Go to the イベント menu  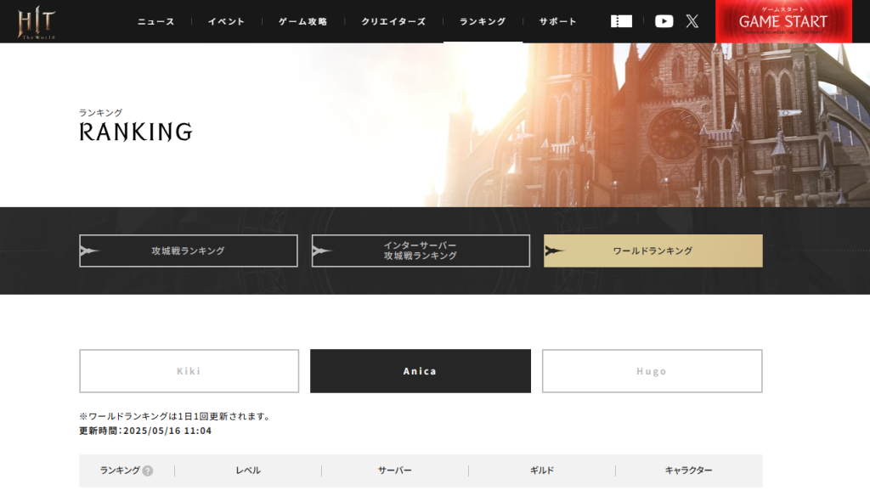(227, 21)
